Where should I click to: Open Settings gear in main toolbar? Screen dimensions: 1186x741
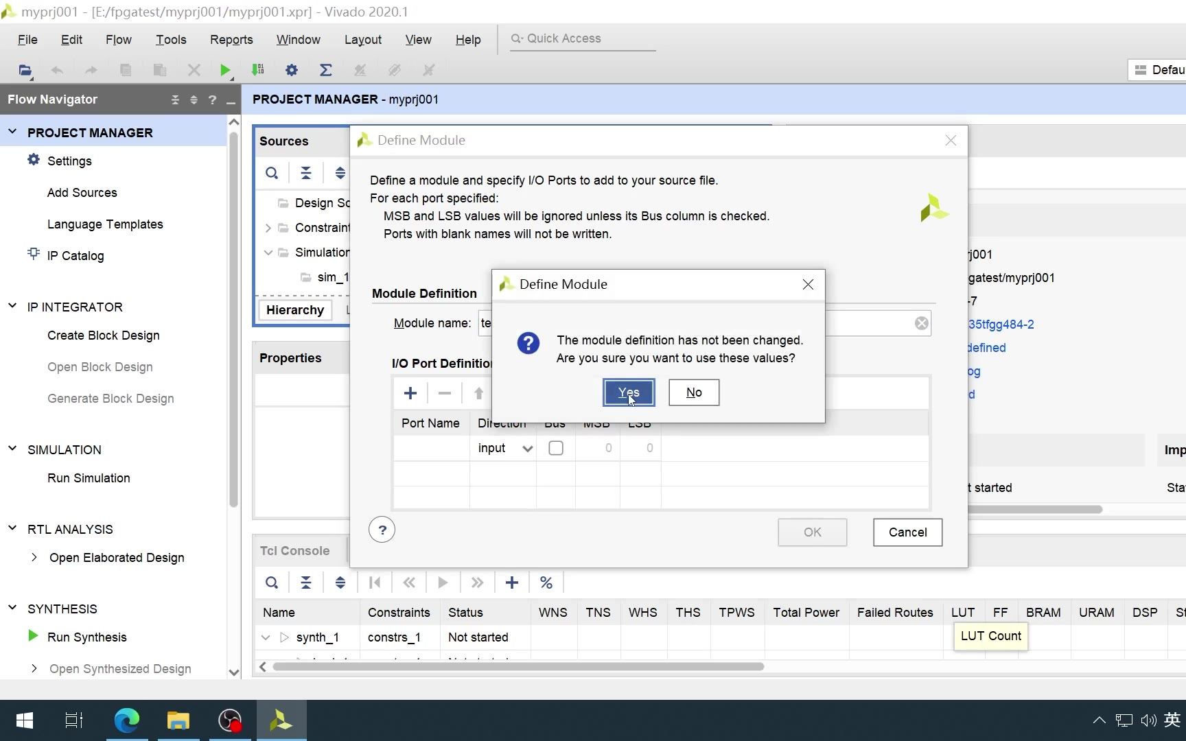(292, 70)
